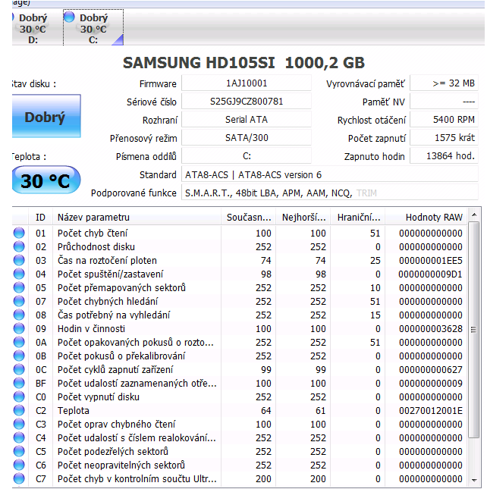This screenshot has height=489, width=487.
Task: Click status orb for Počet chybných hledání
Action: pyautogui.click(x=19, y=301)
